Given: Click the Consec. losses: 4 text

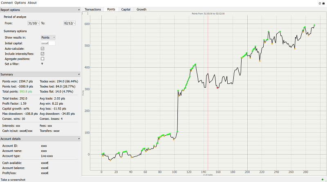Looking at the screenshot, I should click(x=51, y=119).
